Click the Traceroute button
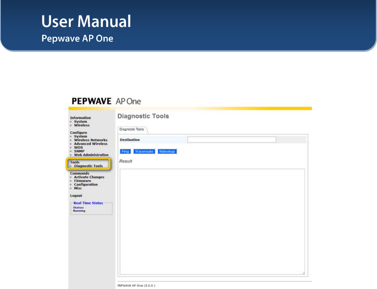Viewport: 377px width, 289px height. click(144, 152)
